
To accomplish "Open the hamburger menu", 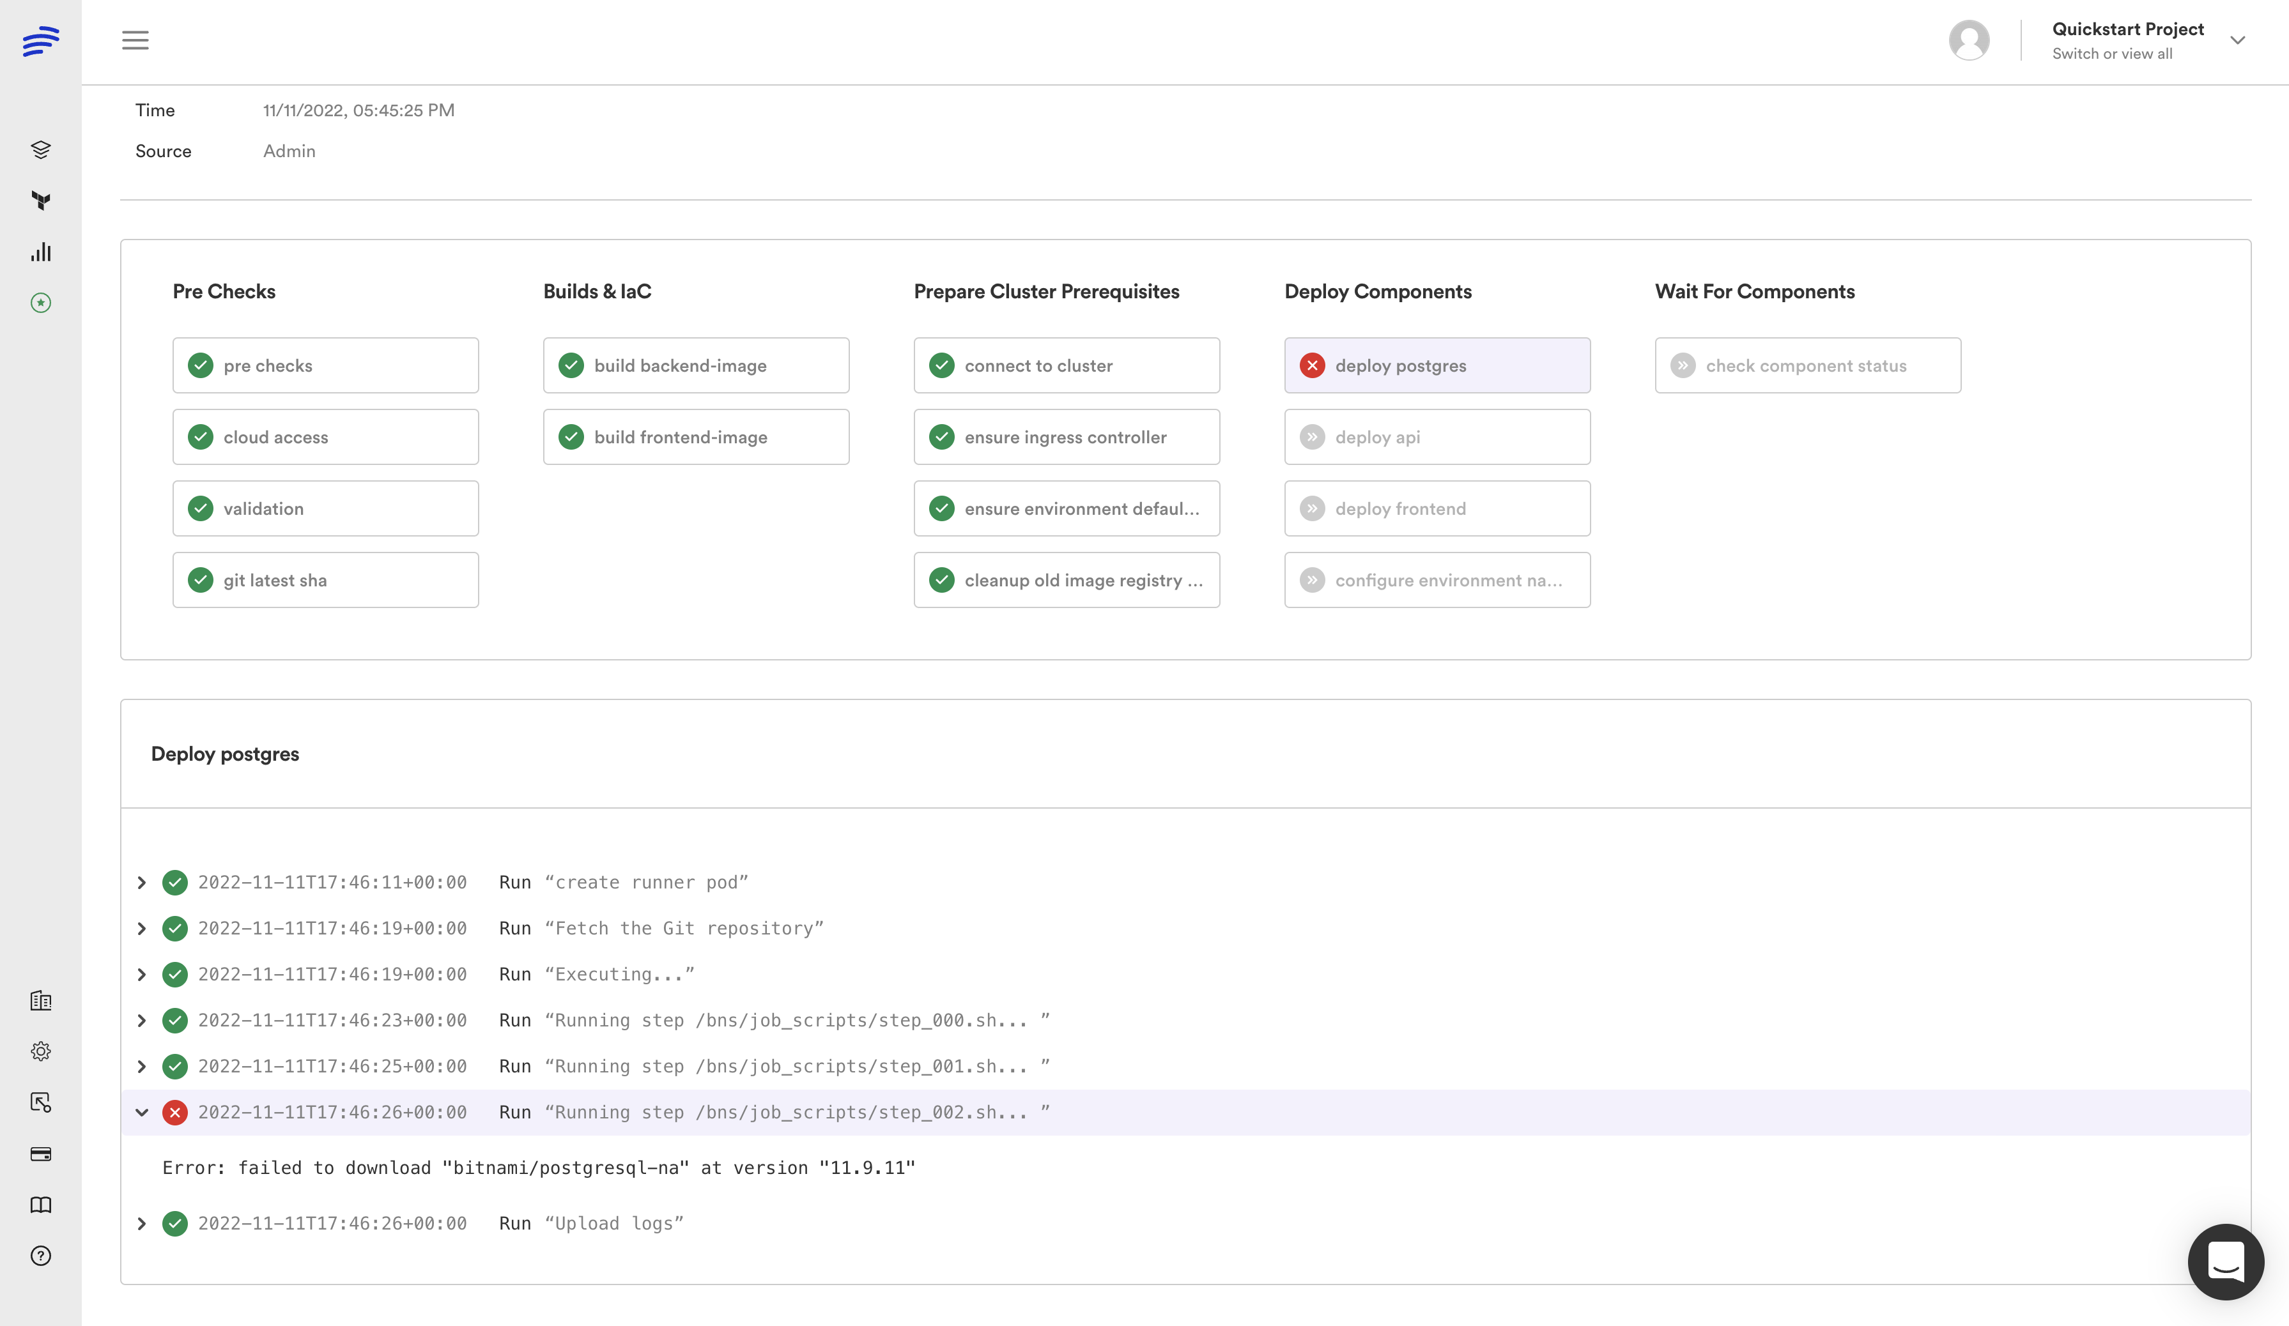I will click(134, 40).
